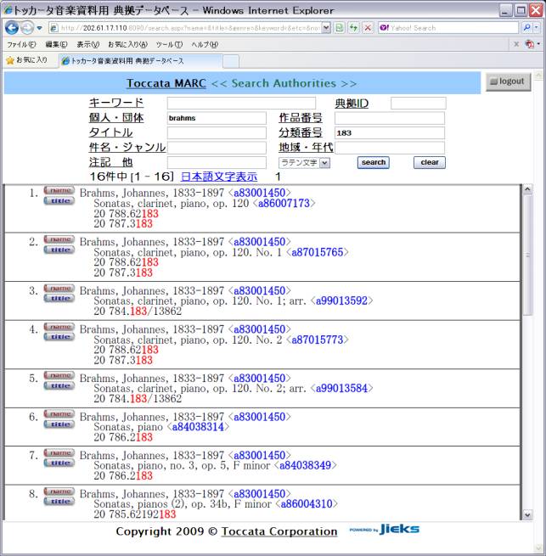Click the keyword label キーワード

point(116,103)
